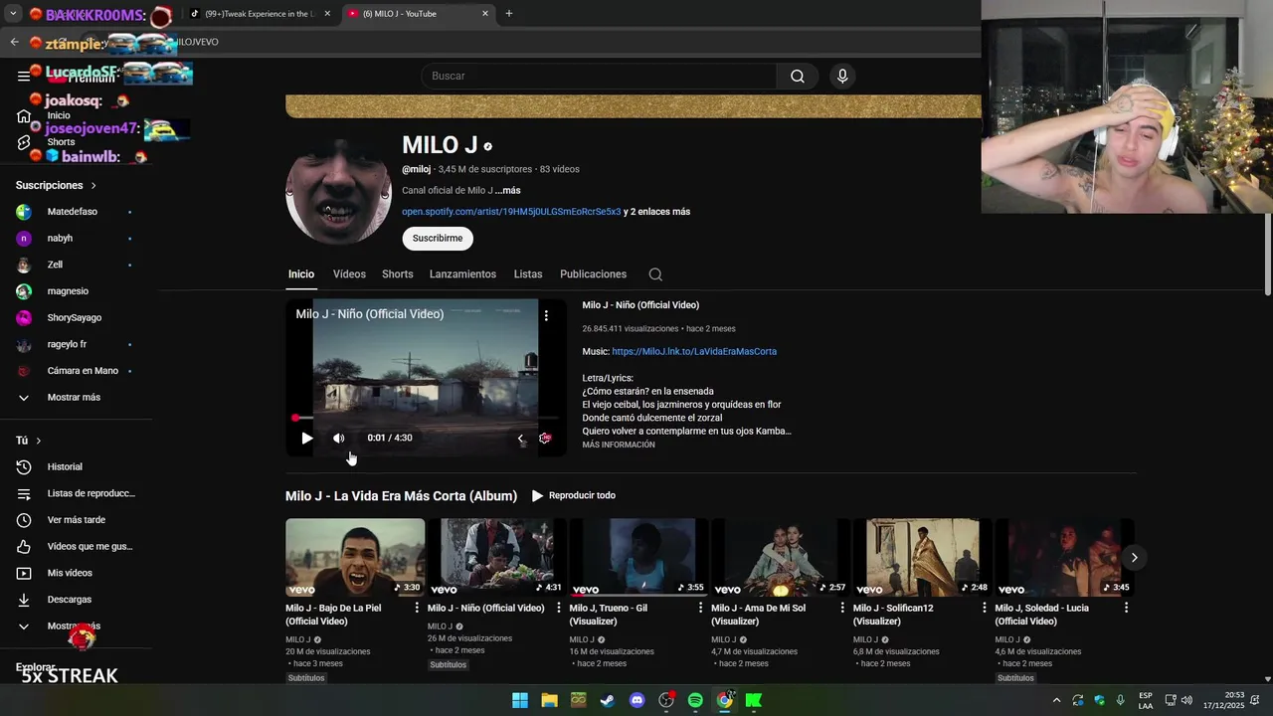Switch to the Tweak Experience browser tab
The width and height of the screenshot is (1273, 716).
[x=261, y=14]
